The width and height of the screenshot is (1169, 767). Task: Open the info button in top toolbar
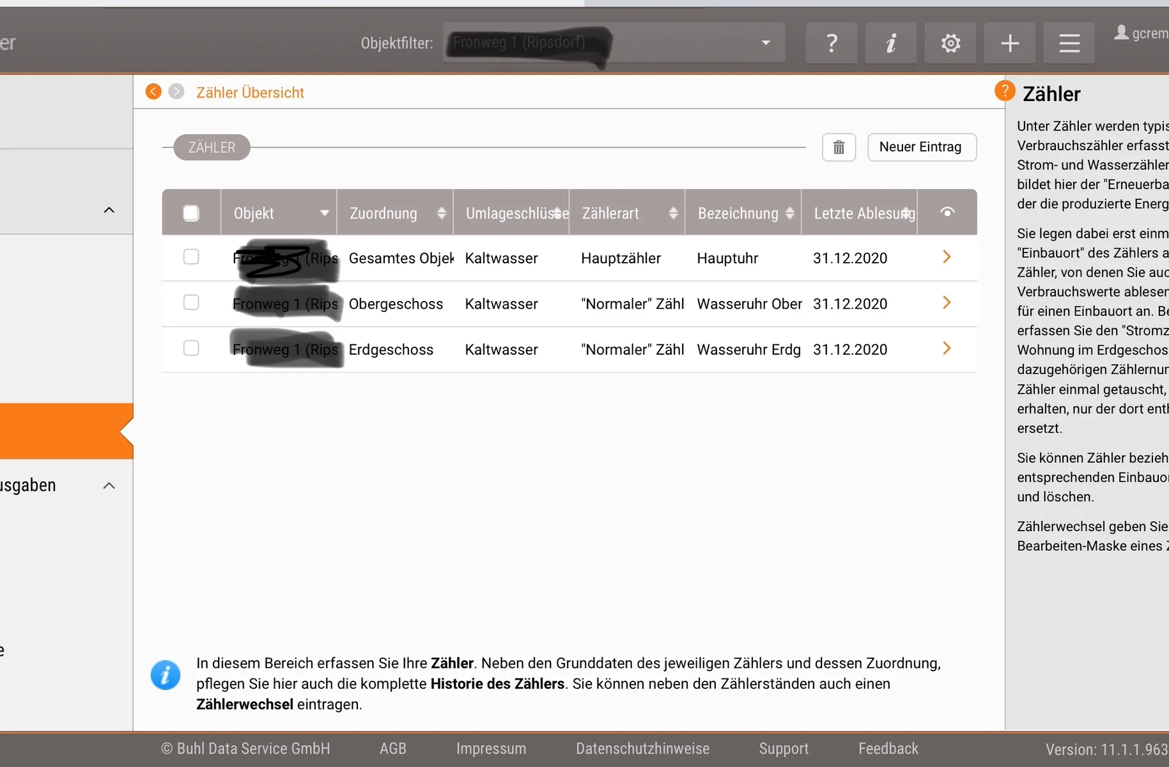pyautogui.click(x=890, y=43)
